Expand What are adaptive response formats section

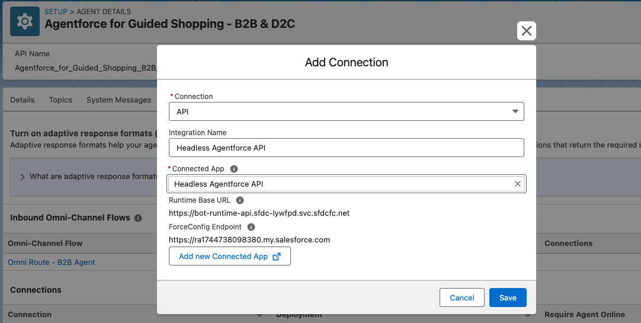click(23, 177)
